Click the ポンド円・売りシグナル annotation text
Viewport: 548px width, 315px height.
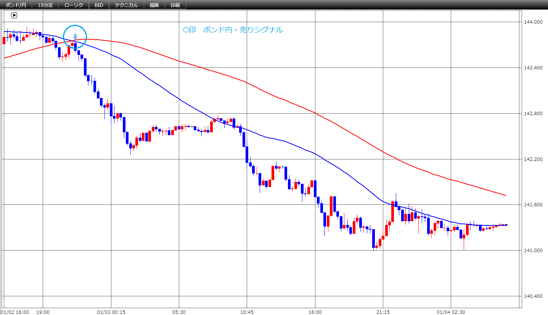tap(243, 30)
